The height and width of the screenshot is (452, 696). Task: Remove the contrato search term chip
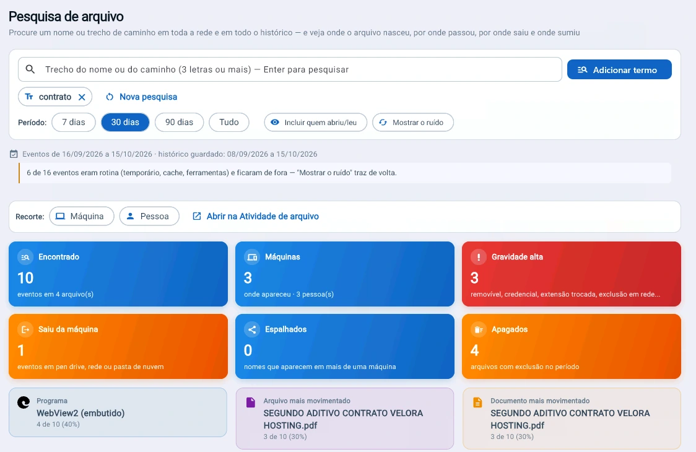[82, 97]
